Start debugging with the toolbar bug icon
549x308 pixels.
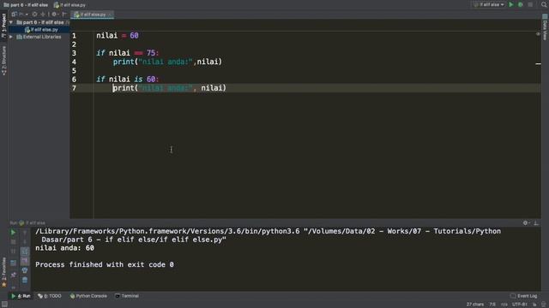click(x=521, y=4)
